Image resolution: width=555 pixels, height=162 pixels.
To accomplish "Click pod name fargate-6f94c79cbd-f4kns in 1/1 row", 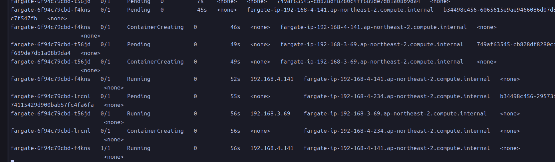I will 50,148.
